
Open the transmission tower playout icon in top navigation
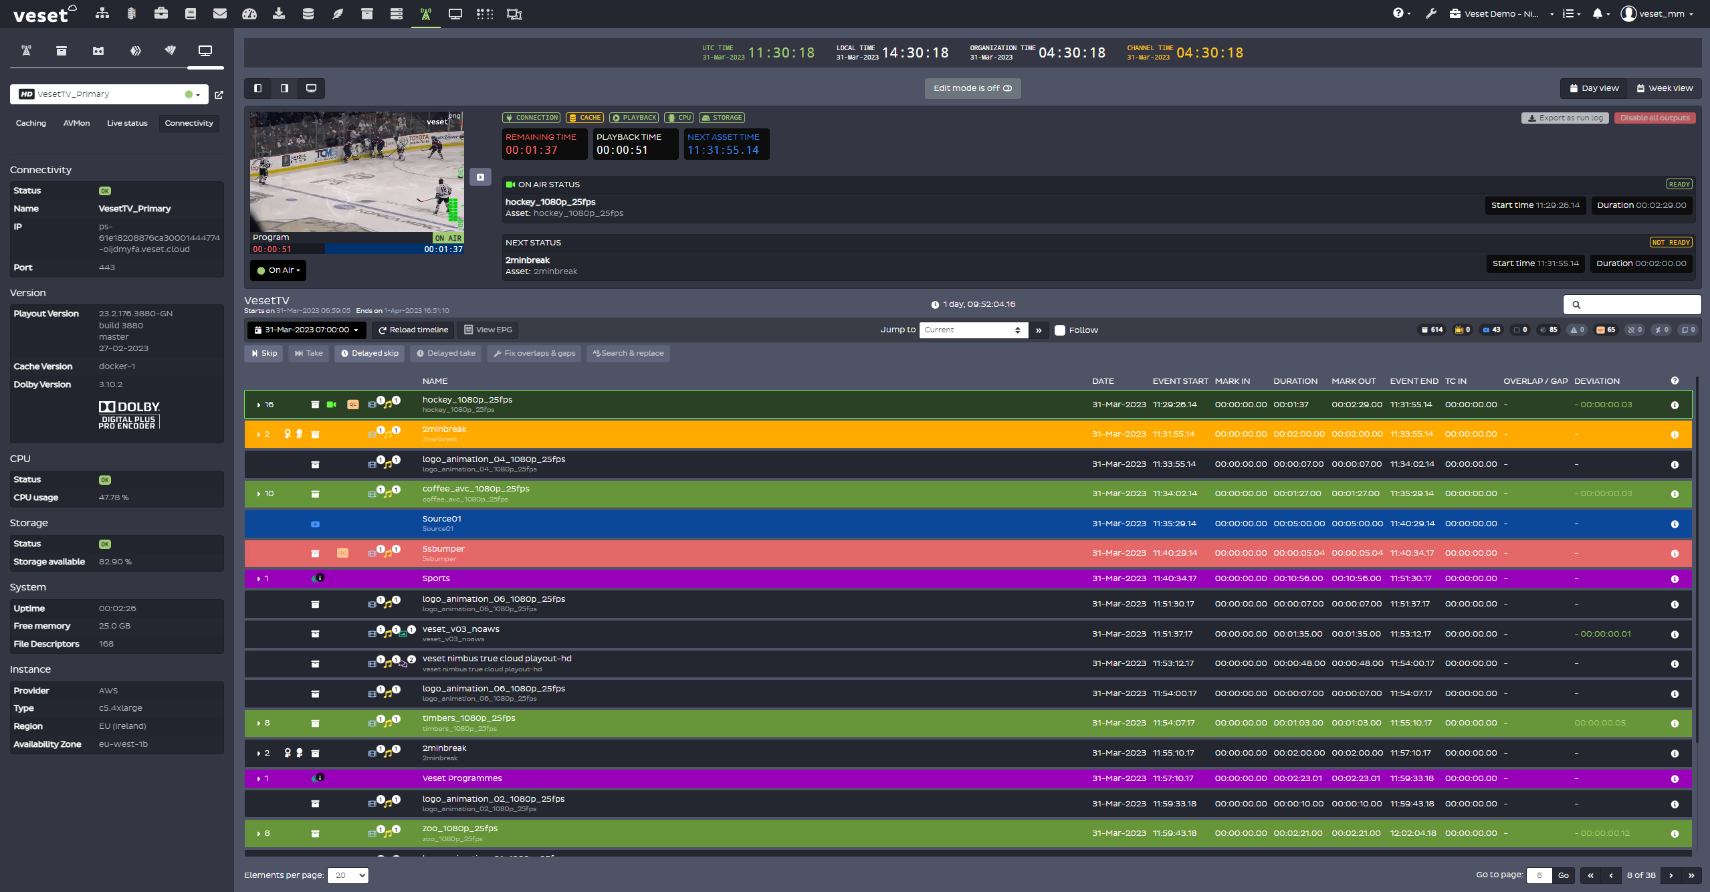(x=425, y=13)
